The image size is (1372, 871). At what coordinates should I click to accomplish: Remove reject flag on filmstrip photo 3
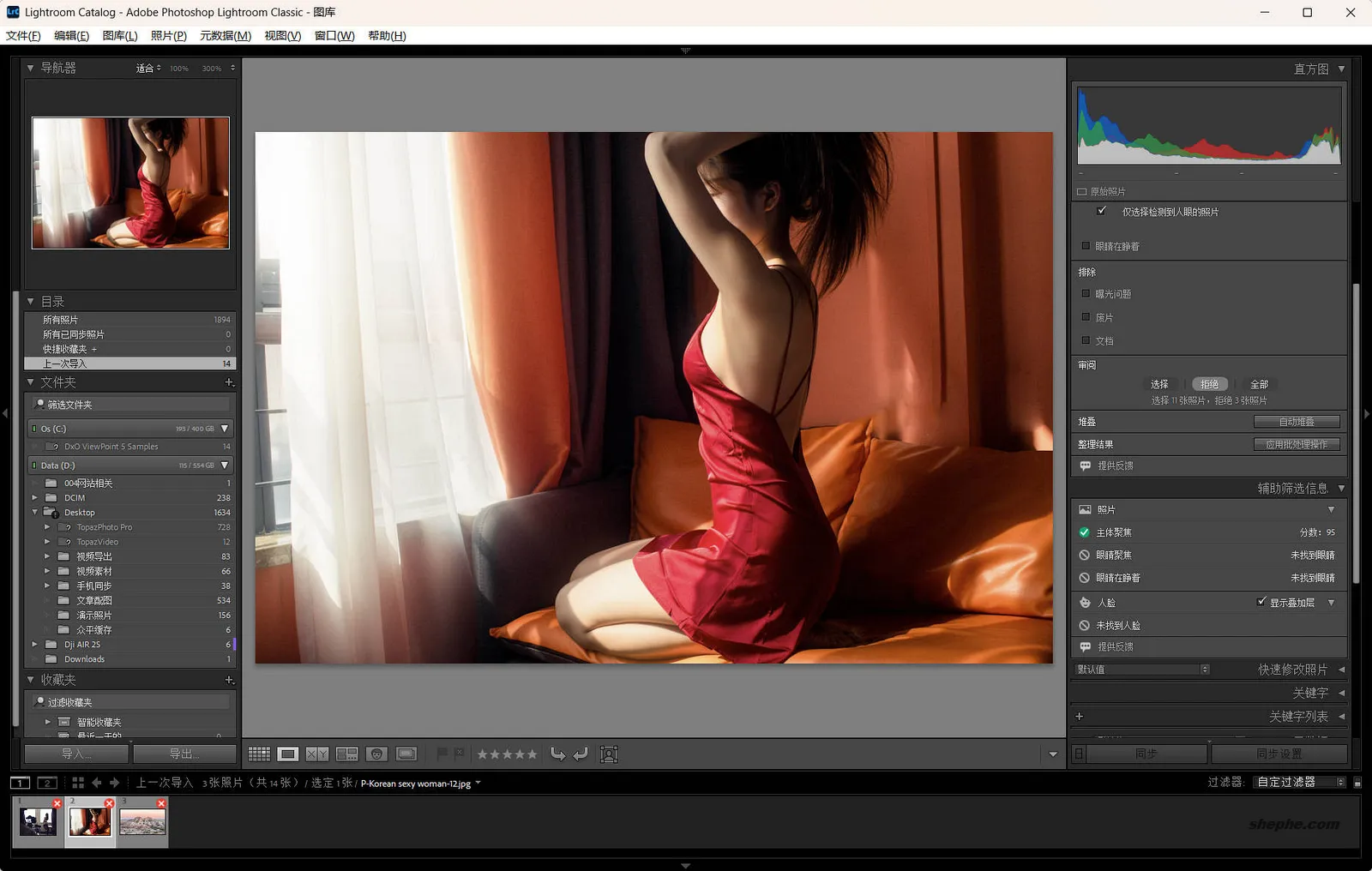[x=161, y=803]
